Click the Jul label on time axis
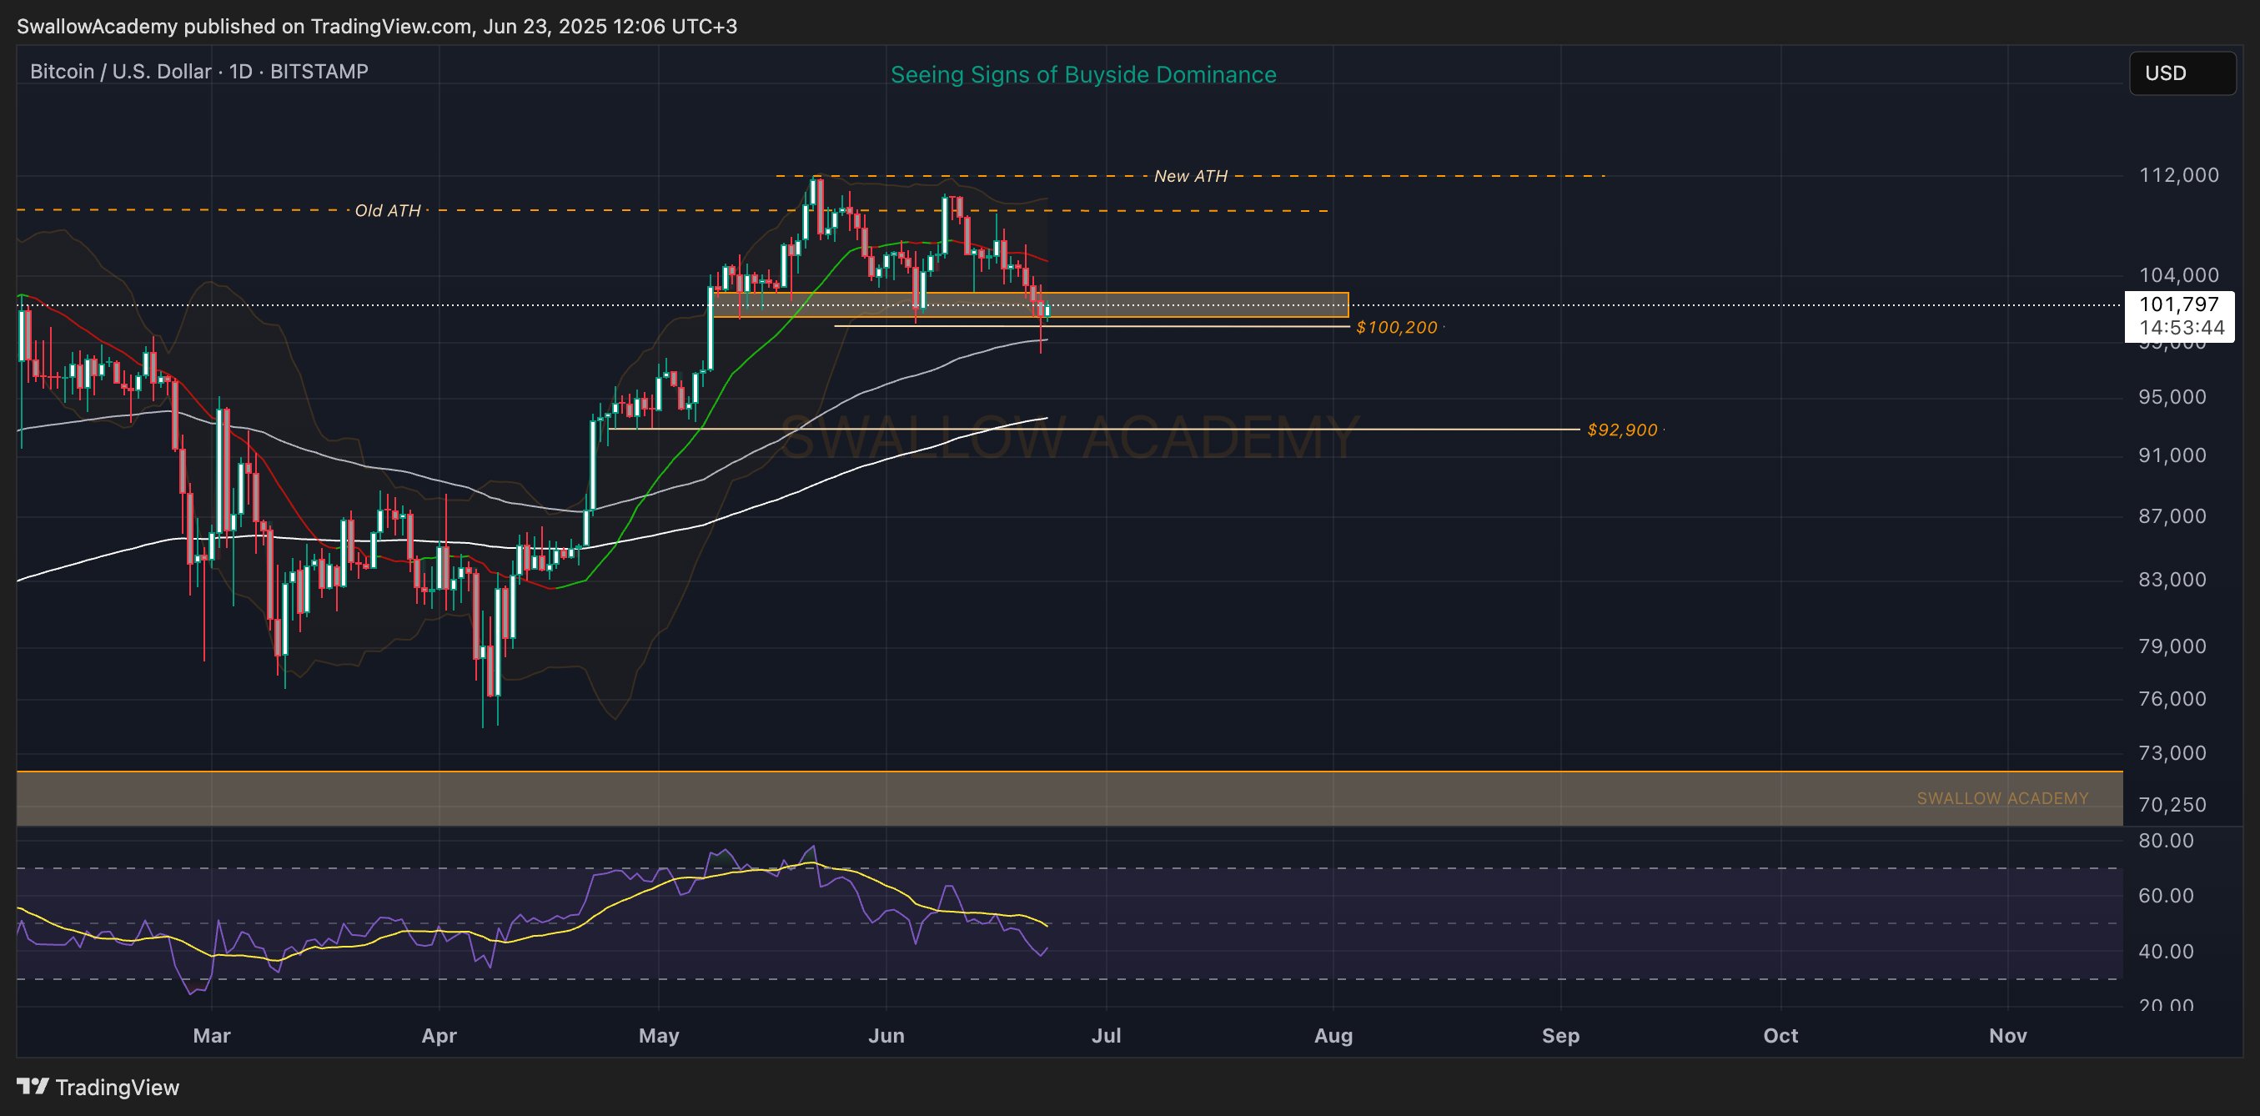 [1106, 1035]
